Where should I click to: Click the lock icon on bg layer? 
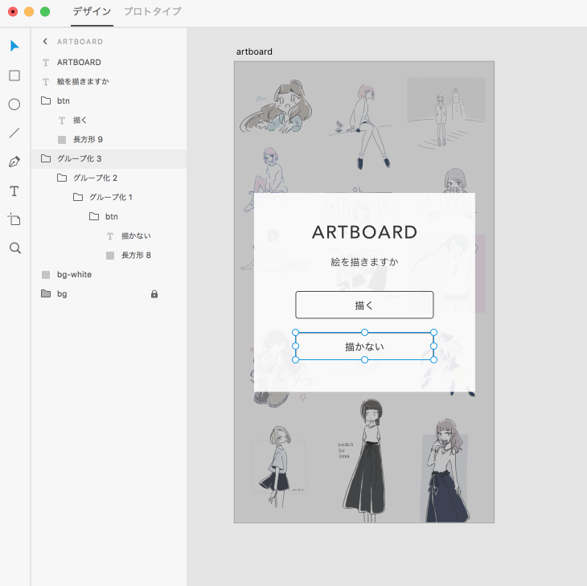pos(154,294)
